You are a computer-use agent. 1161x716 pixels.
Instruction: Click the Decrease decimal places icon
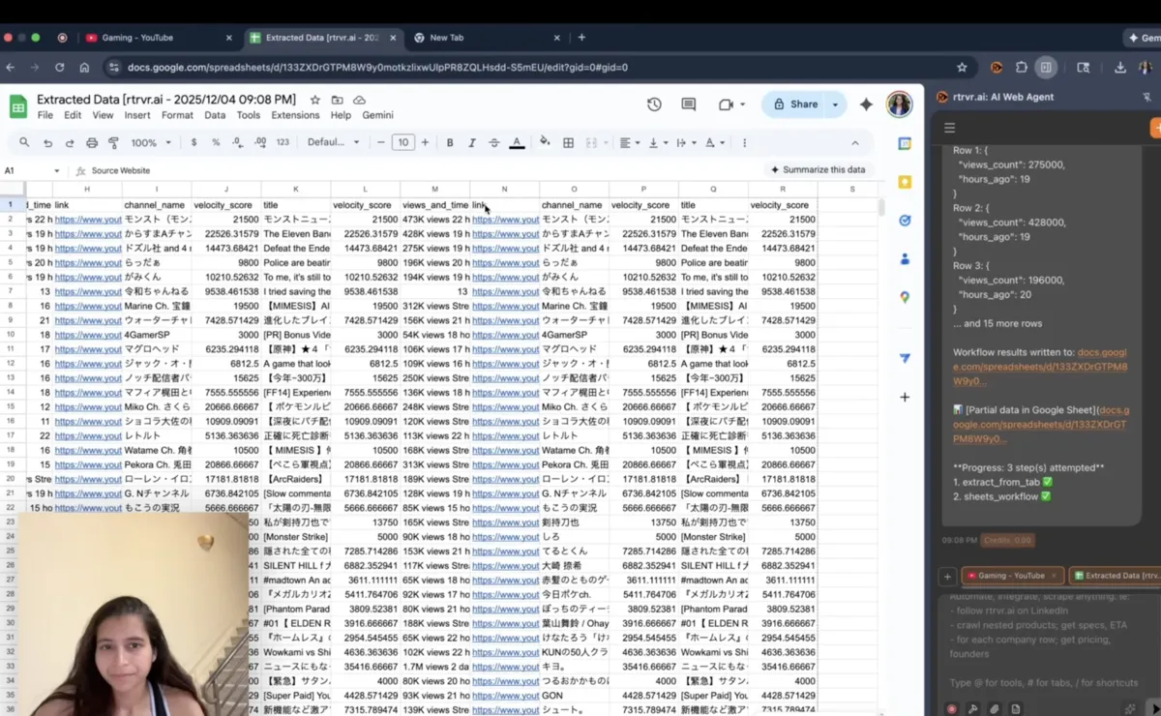(238, 142)
